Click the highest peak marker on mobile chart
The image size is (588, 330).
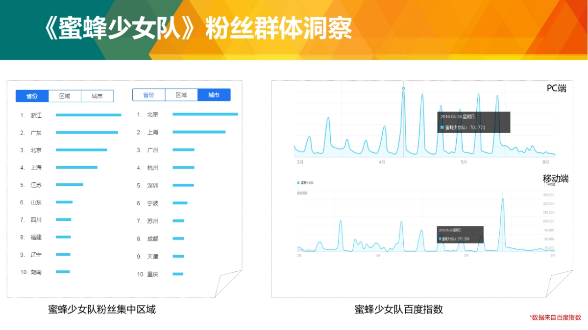503,199
